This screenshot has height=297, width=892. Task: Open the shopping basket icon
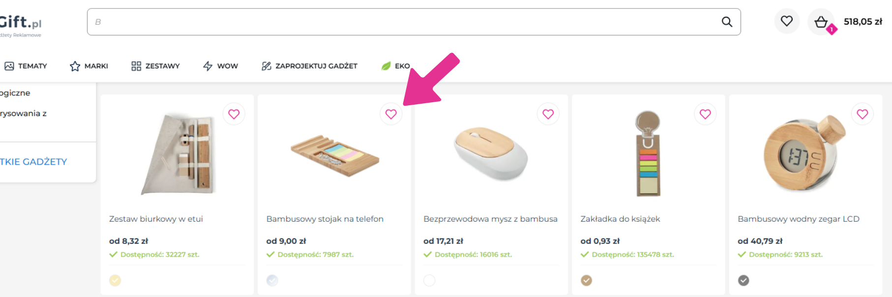coord(821,22)
